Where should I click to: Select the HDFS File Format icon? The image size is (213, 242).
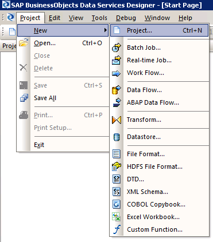click(117, 166)
